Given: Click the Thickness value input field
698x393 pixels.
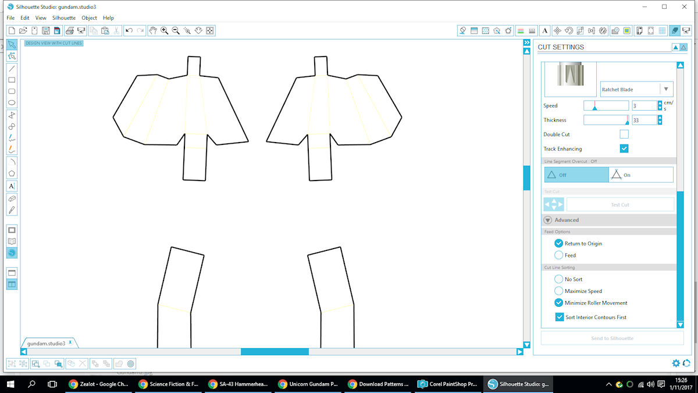Looking at the screenshot, I should click(x=644, y=120).
